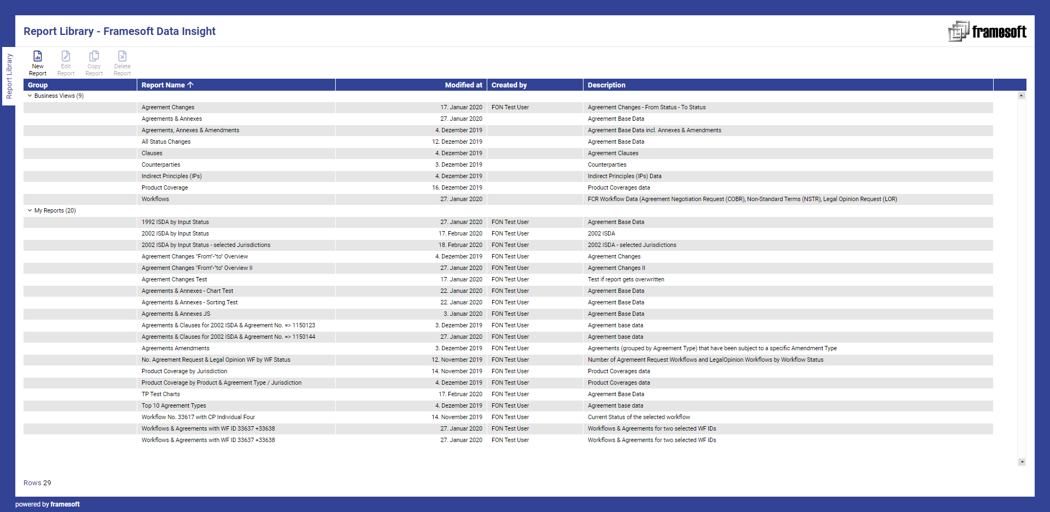Select report for Agreement No. 1150144
Image resolution: width=1050 pixels, height=512 pixels.
tap(229, 337)
